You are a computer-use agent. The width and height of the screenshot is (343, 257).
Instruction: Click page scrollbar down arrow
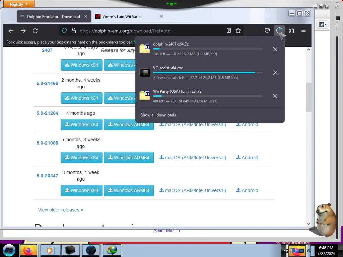[x=308, y=224]
